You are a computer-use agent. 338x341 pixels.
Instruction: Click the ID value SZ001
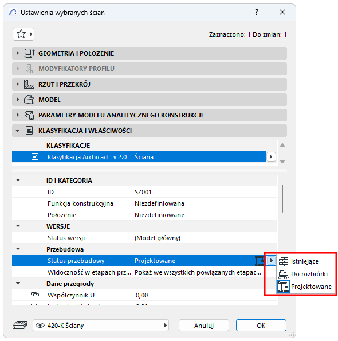point(143,192)
